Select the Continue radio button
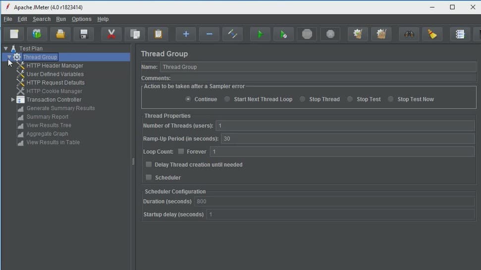The height and width of the screenshot is (270, 481). pyautogui.click(x=188, y=99)
